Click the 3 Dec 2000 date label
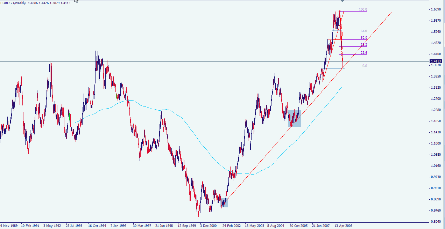Image resolution: width=445 pixels, height=229 pixels. (x=209, y=226)
